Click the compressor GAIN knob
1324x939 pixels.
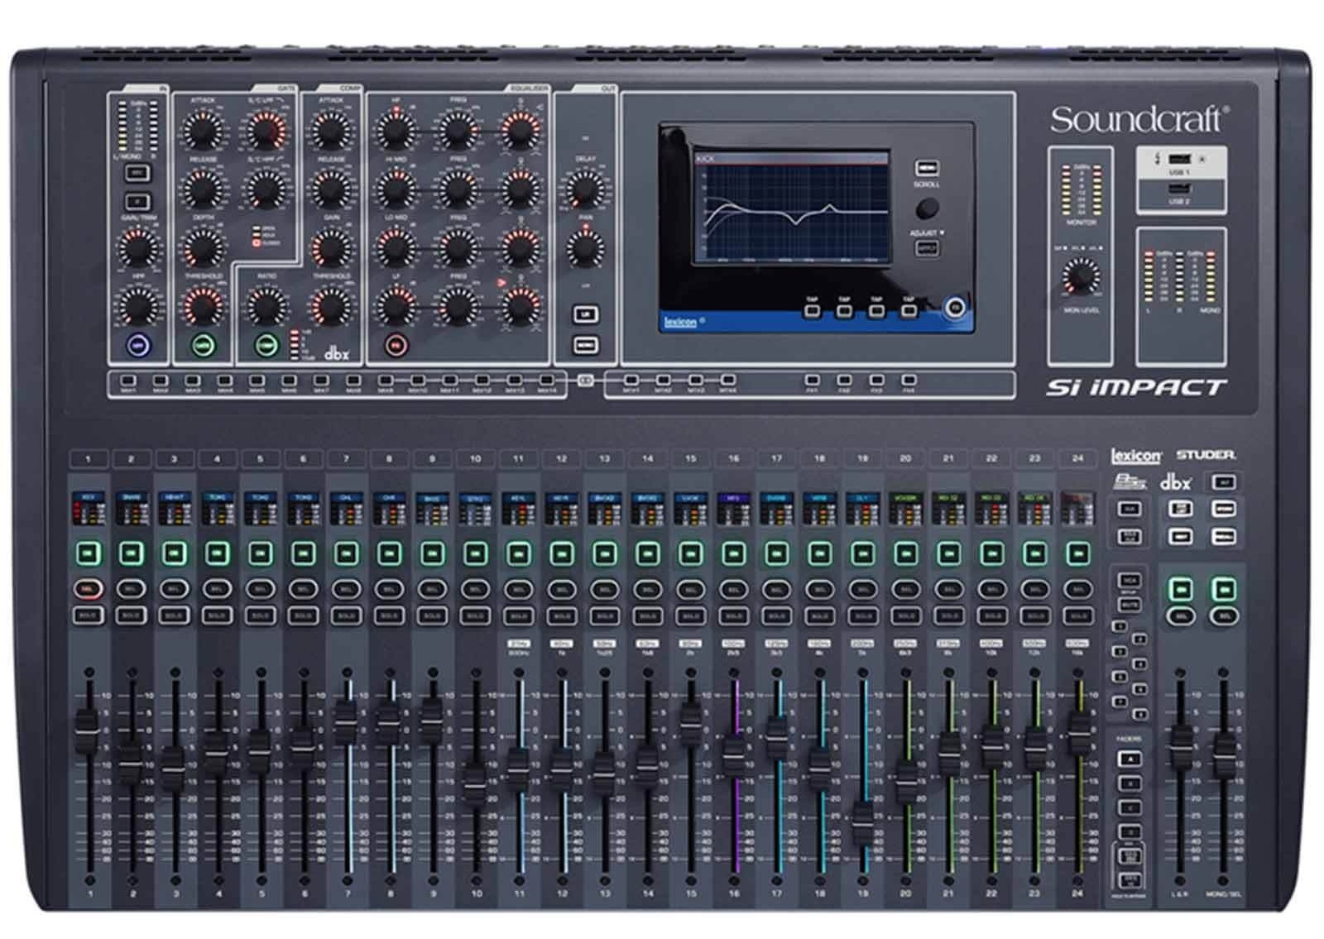(330, 248)
